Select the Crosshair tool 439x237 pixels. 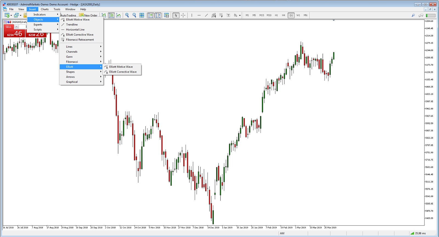(x=183, y=15)
